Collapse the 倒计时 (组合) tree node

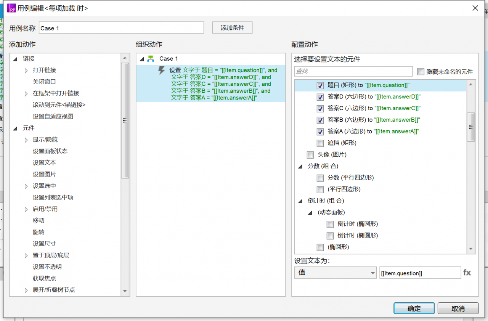pos(300,201)
